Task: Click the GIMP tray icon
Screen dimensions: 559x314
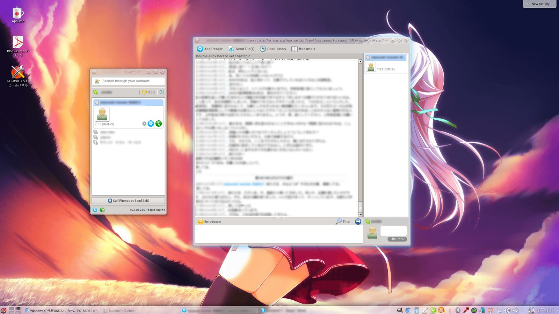Action: (x=400, y=310)
